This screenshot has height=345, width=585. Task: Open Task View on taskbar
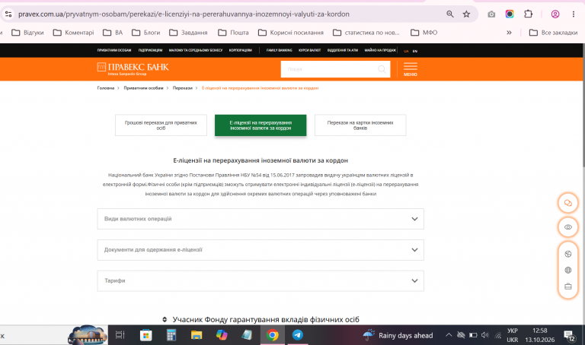120,335
